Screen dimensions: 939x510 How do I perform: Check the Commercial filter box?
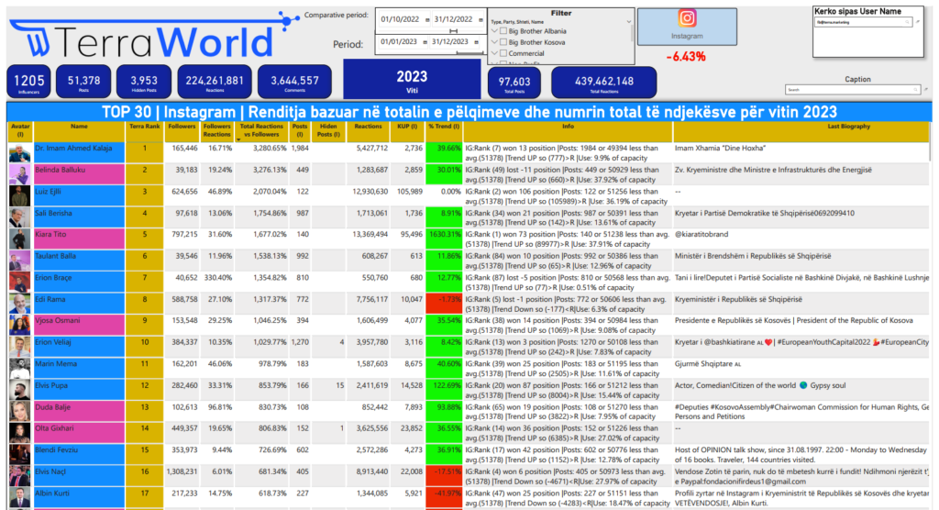(503, 53)
